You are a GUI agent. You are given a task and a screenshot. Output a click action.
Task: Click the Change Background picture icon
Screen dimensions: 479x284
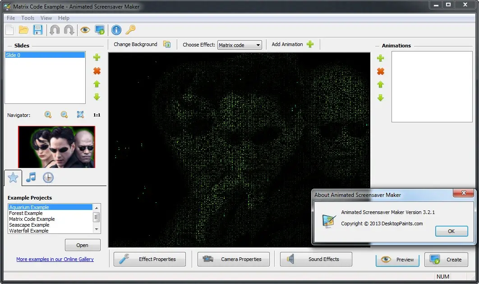167,44
